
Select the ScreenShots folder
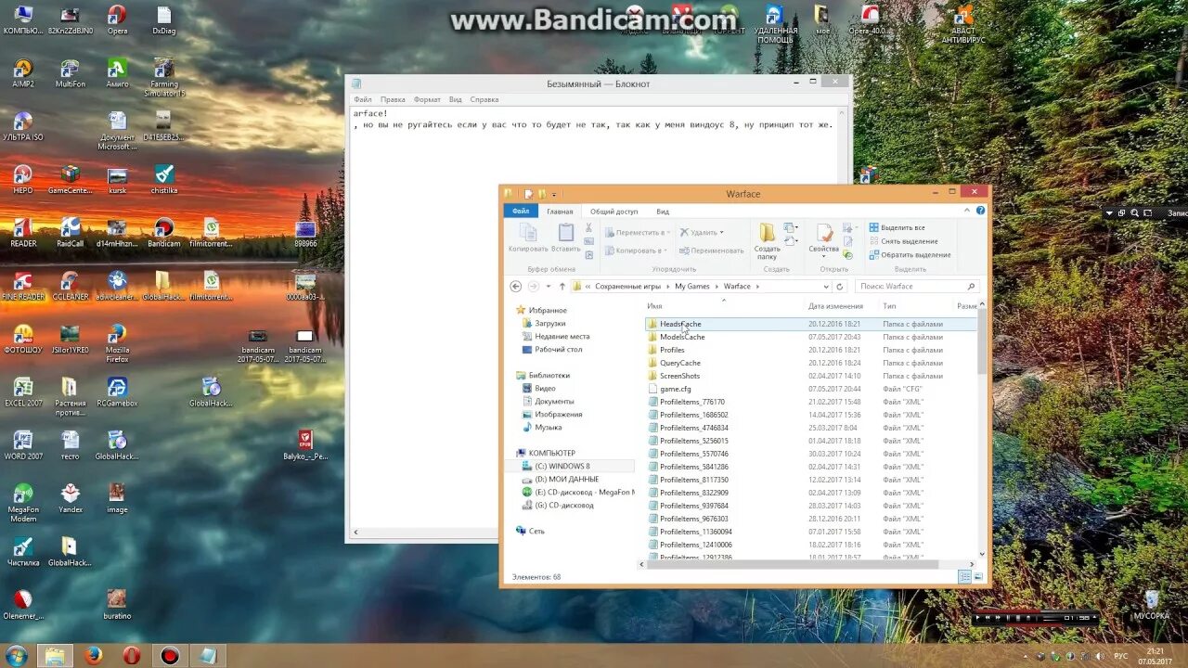679,376
